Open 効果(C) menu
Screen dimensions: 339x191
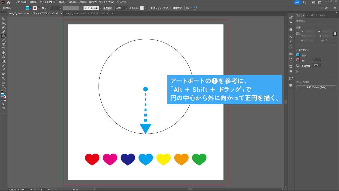[x=83, y=2]
